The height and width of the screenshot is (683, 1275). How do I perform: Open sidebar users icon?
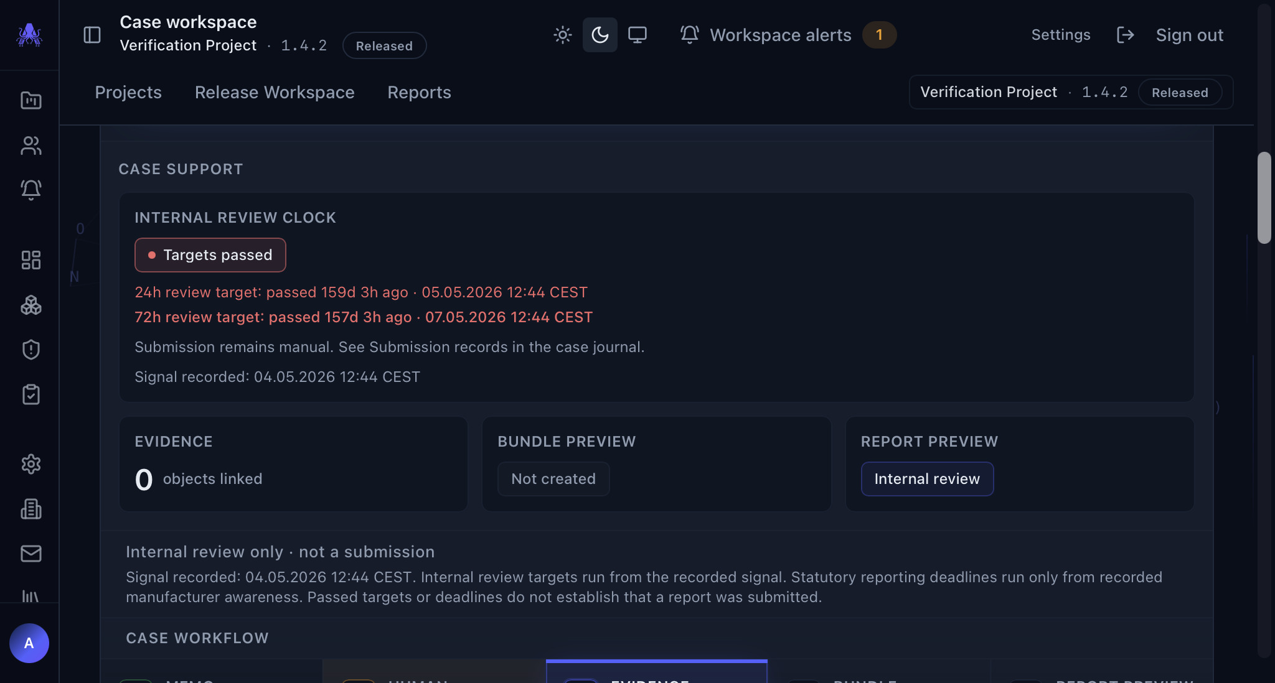31,145
